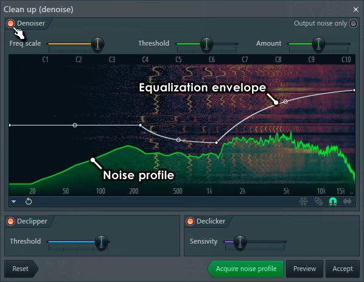
Task: Click the 10k frequency label
Action: pyautogui.click(x=321, y=191)
